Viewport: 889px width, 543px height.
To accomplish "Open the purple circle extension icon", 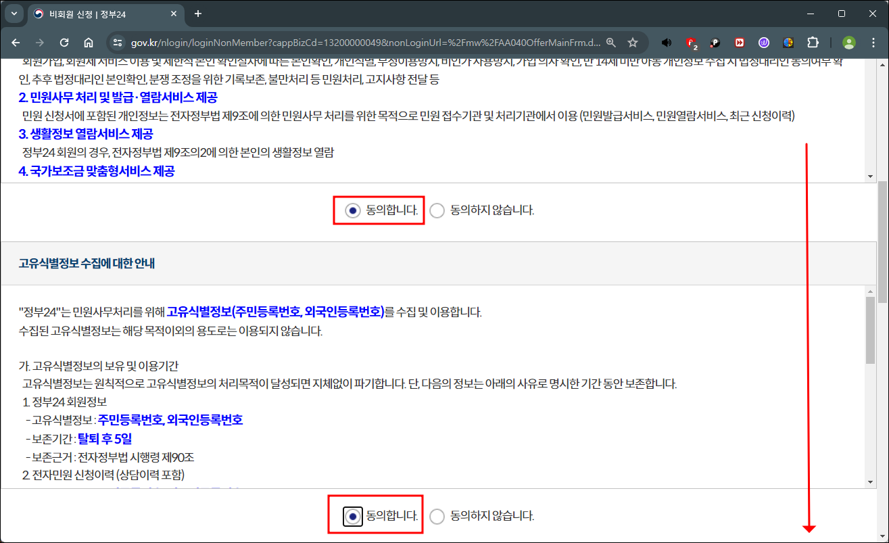I will coord(764,43).
